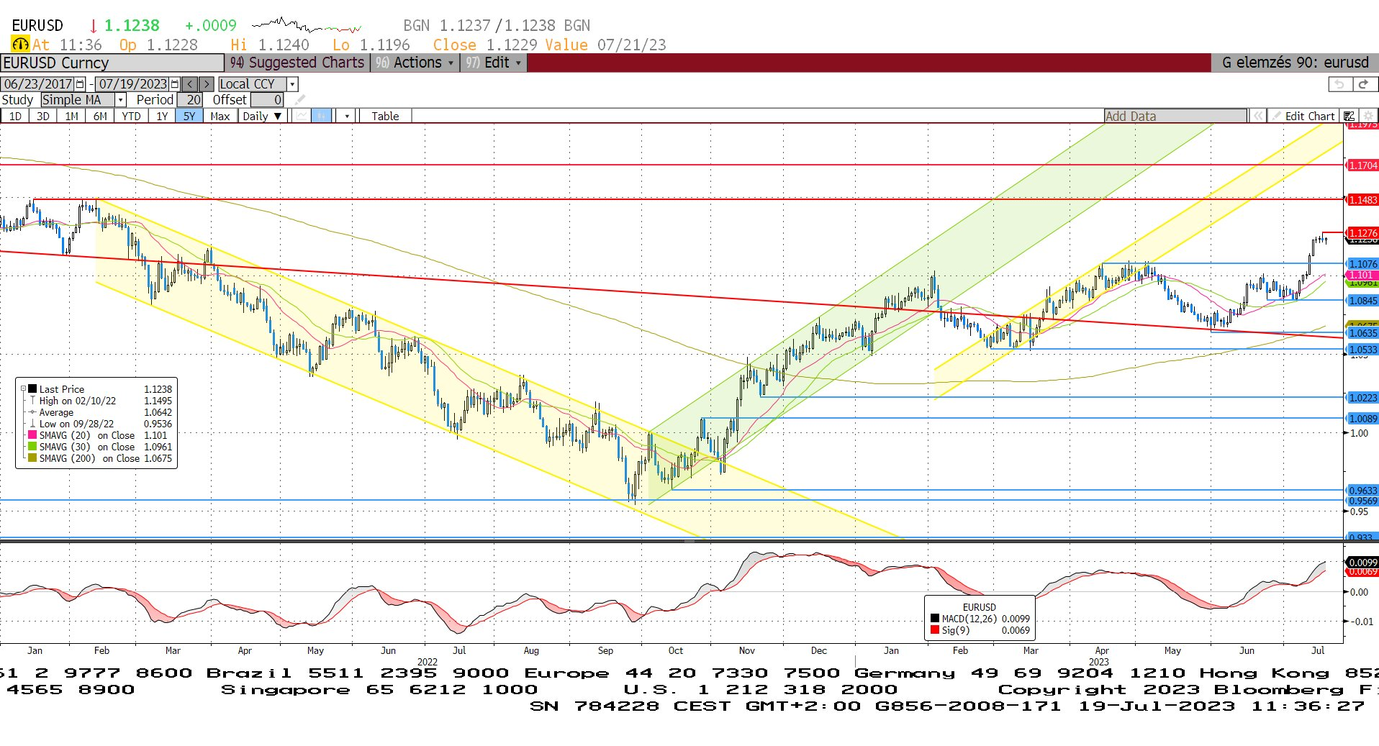Click the 1.0223 blue price level label
This screenshot has height=746, width=1379.
pyautogui.click(x=1362, y=398)
